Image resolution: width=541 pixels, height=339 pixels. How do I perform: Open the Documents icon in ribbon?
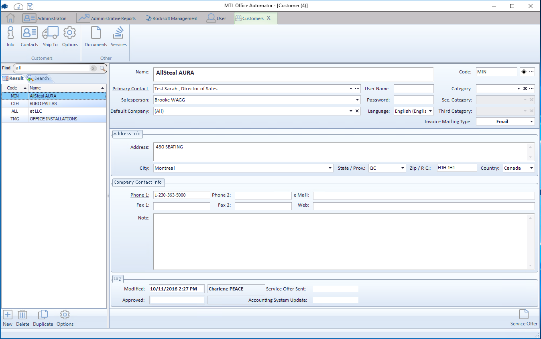[96, 33]
